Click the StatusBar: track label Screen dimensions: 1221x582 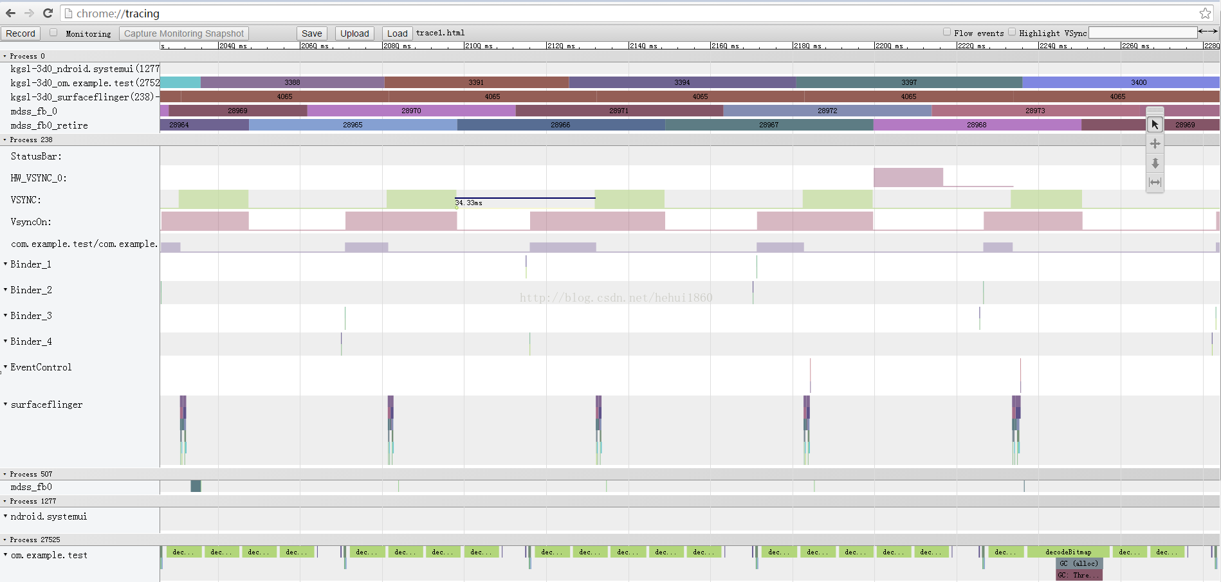click(36, 156)
